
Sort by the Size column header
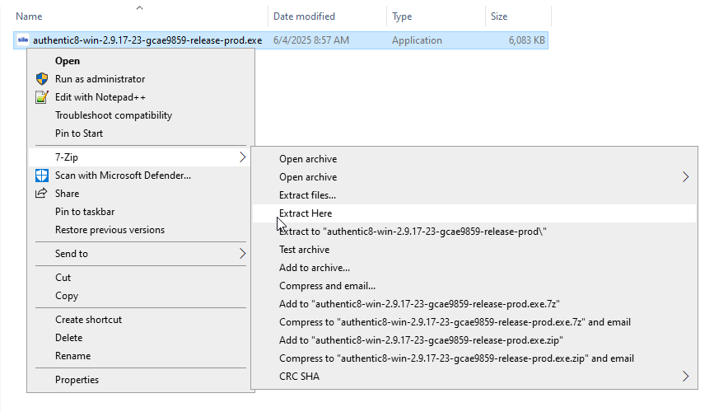pyautogui.click(x=499, y=16)
